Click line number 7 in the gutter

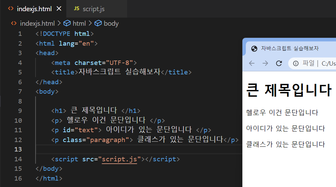pos(20,91)
